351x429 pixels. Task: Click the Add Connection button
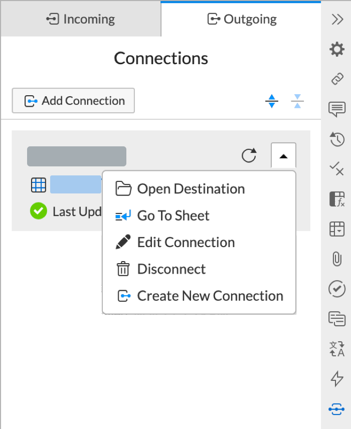click(x=73, y=101)
